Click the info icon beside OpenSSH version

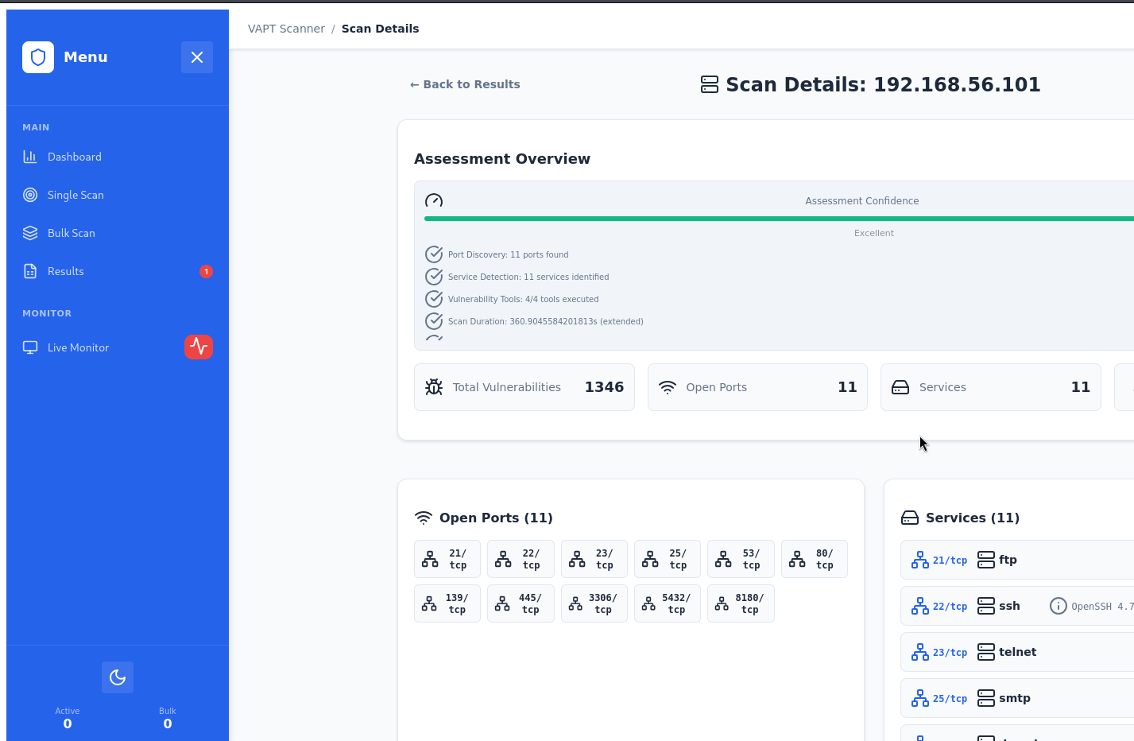pyautogui.click(x=1059, y=606)
